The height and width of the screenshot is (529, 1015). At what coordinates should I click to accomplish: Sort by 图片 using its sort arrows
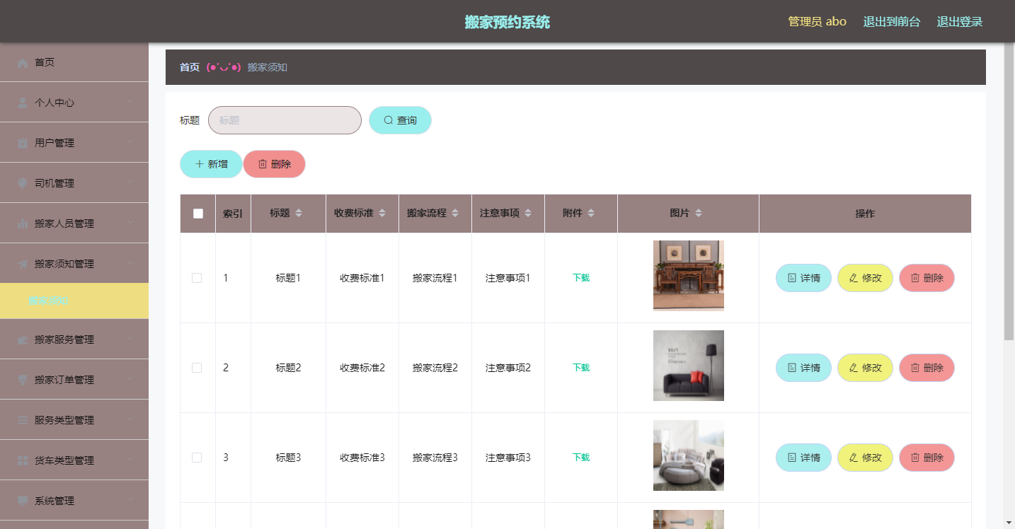[x=699, y=214]
